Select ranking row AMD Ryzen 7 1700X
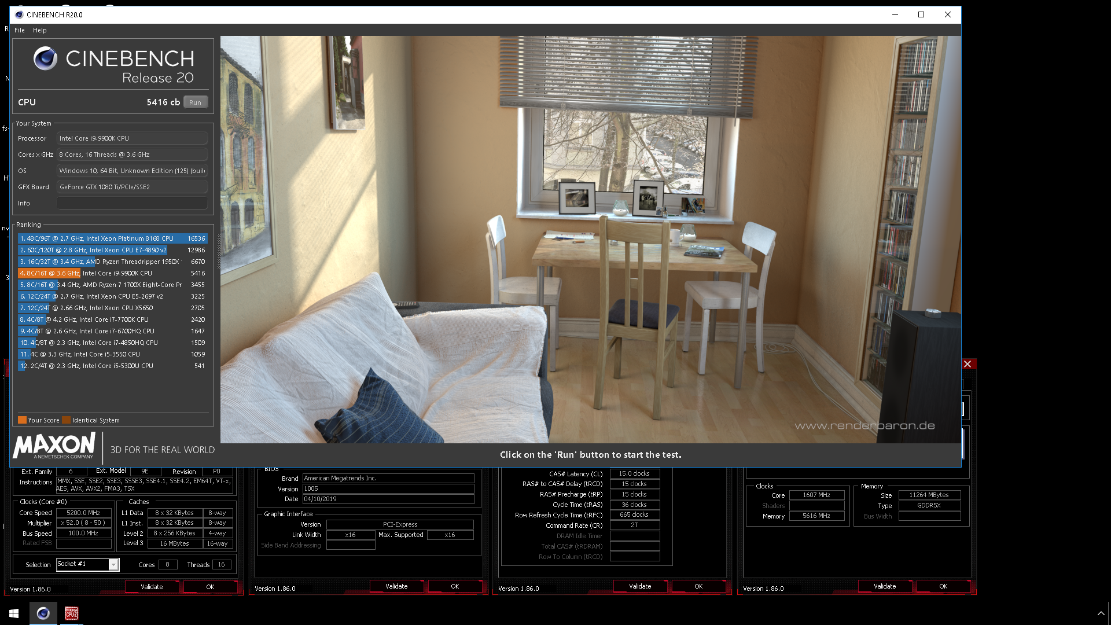 pos(112,285)
